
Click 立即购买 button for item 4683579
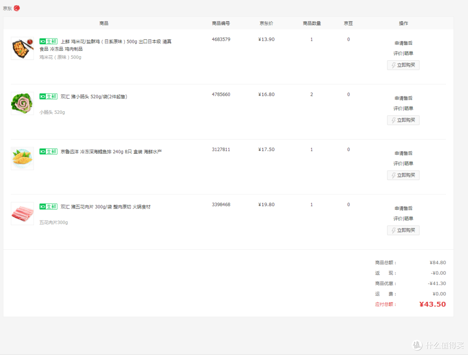click(x=403, y=65)
